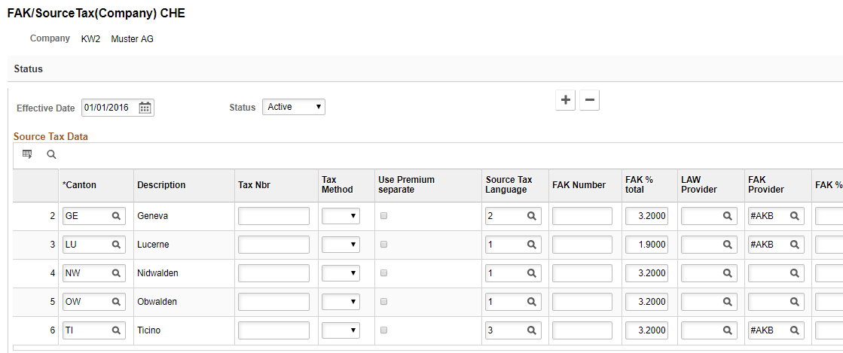Screen dimensions: 843x353
Task: Tick Use Premium separate for Ticino
Action: coord(383,330)
